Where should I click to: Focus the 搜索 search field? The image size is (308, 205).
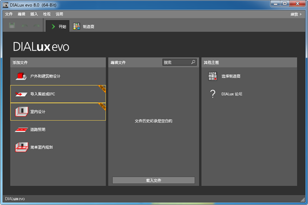click(x=179, y=62)
